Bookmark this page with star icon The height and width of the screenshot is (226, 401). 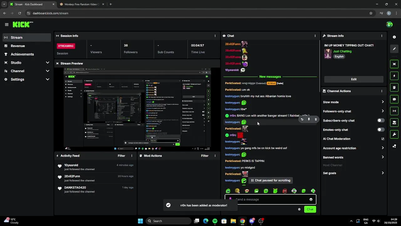(x=371, y=13)
